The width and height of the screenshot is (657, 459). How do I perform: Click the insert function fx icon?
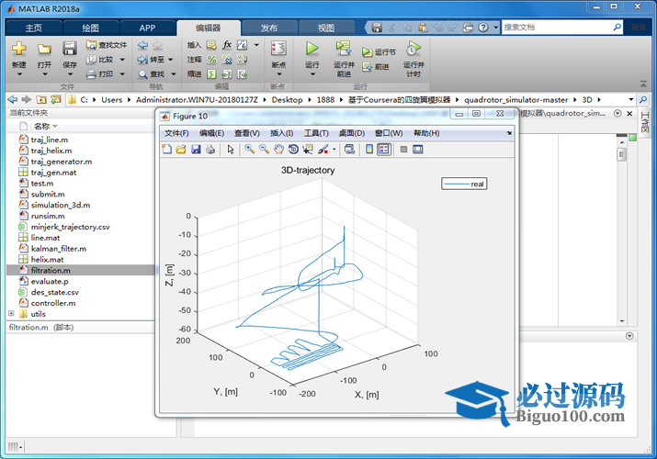(x=227, y=45)
